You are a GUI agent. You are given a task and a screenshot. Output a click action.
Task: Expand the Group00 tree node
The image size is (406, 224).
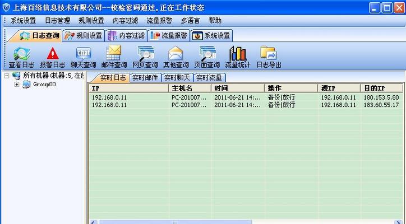click(17, 85)
